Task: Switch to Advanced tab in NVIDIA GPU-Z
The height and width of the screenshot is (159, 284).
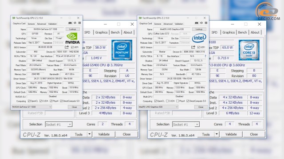Action: [41, 24]
